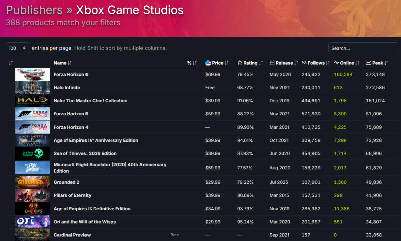
Task: Click the 160,584 online count
Action: click(x=343, y=74)
